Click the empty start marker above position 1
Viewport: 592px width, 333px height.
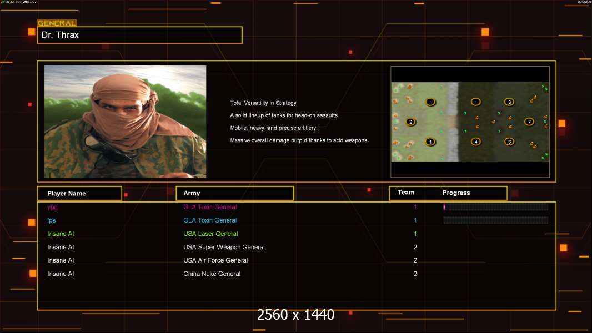[x=430, y=102]
